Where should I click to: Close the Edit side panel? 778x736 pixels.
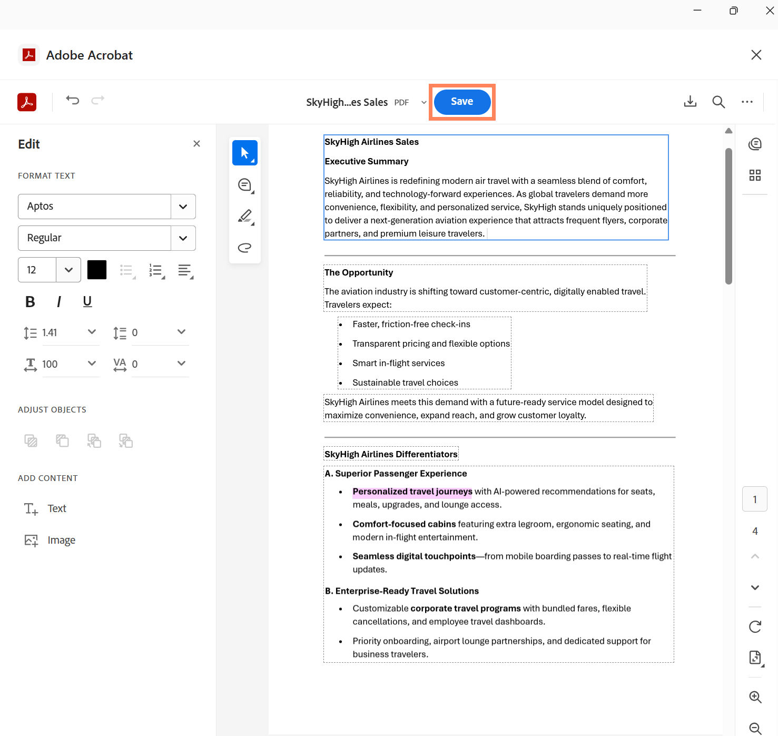196,144
